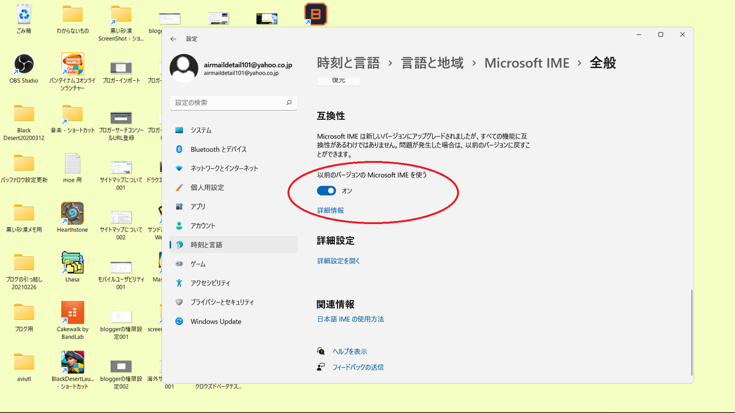Open ゲーム settings category
Viewport: 735px width, 413px height.
click(233, 264)
